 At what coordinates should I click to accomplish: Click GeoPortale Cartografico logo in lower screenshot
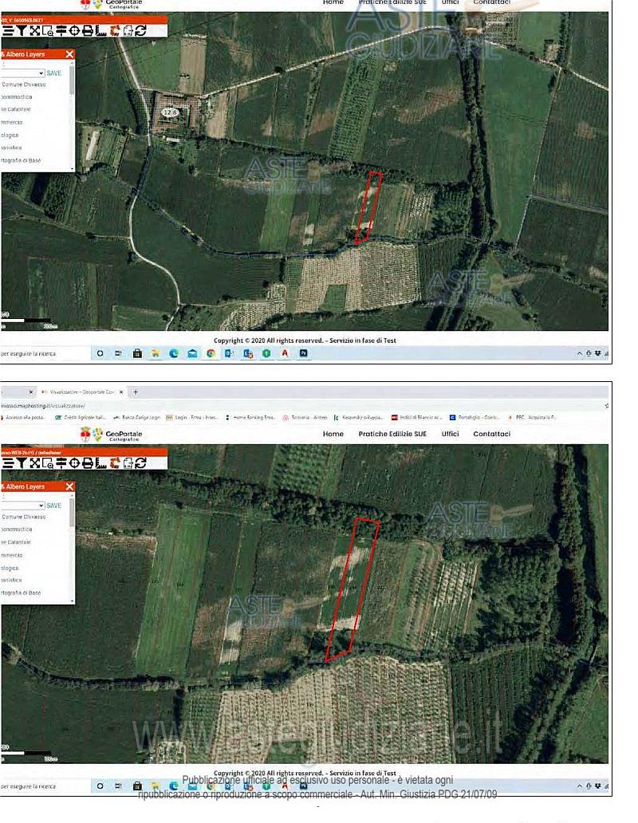(111, 435)
